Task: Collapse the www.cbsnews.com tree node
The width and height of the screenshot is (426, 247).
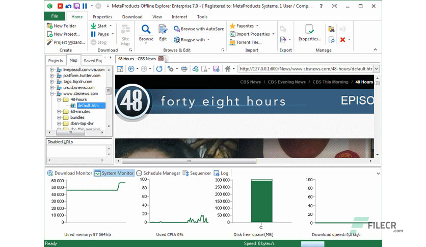Action: (51, 93)
